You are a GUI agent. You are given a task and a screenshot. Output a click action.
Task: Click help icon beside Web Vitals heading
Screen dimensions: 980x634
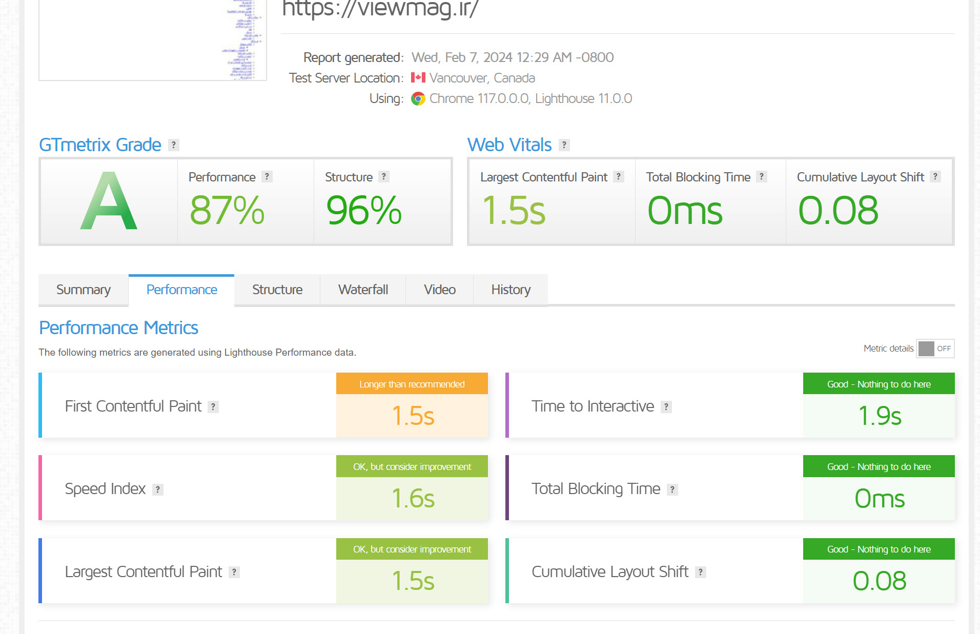click(564, 145)
